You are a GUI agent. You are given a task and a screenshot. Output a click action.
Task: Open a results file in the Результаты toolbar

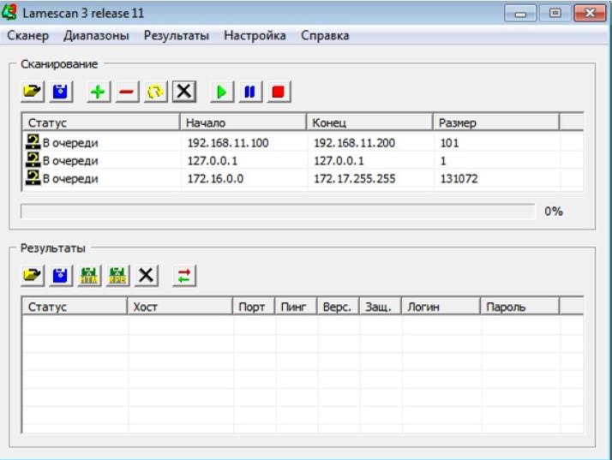[x=33, y=275]
